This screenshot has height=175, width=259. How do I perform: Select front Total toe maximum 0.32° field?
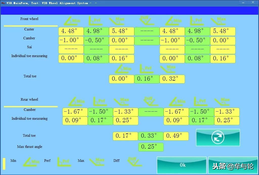[172, 79]
